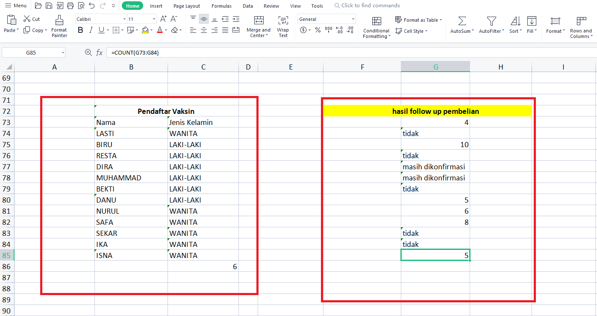597x316 pixels.
Task: Open Print Preview from quick toolbar
Action: coord(81,6)
